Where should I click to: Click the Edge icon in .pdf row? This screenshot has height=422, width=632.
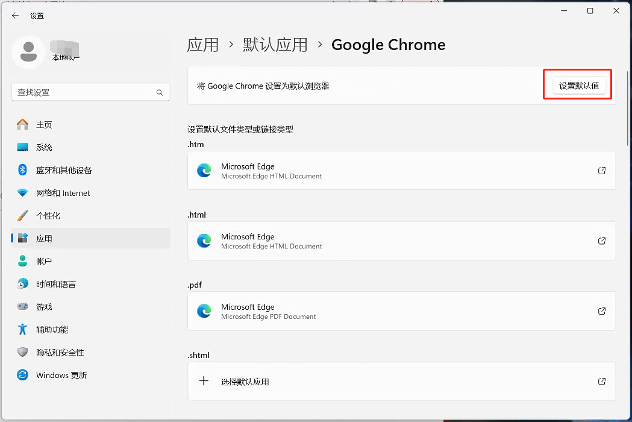point(204,310)
